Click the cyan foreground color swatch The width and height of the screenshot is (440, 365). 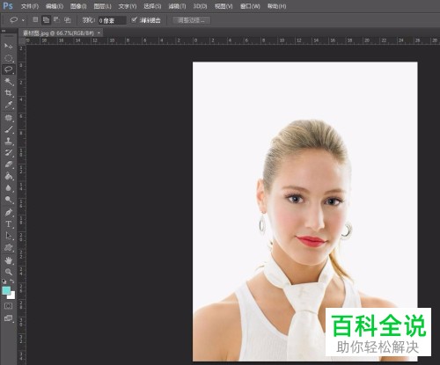point(6,290)
